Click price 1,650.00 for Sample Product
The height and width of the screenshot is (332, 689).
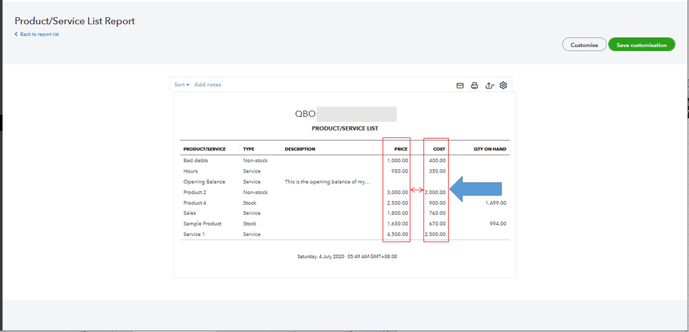[x=398, y=224]
